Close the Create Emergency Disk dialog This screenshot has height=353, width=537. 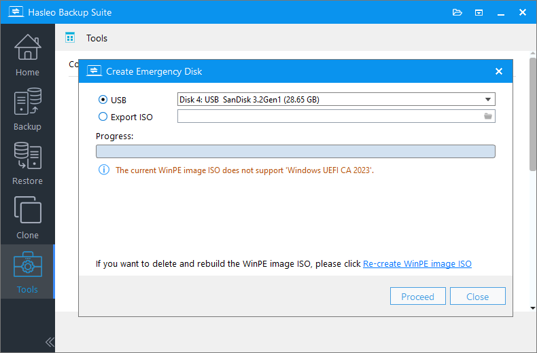tap(499, 71)
